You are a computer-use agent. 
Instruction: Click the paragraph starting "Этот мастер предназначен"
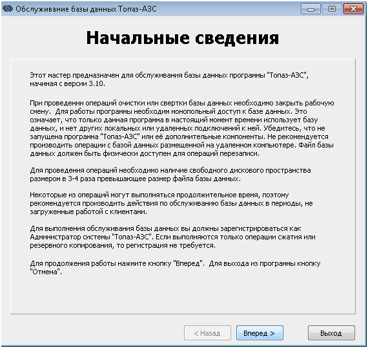(x=169, y=80)
